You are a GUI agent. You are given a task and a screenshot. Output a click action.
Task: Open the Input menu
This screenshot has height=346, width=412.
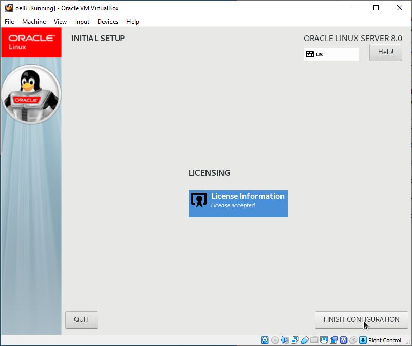[82, 22]
